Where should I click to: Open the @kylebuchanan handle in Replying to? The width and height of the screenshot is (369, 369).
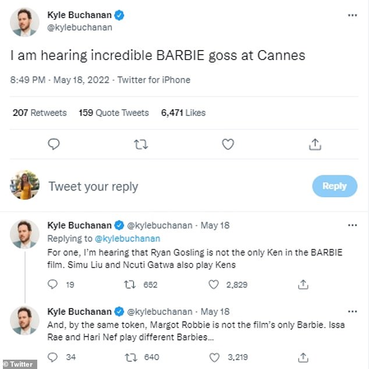coord(126,239)
